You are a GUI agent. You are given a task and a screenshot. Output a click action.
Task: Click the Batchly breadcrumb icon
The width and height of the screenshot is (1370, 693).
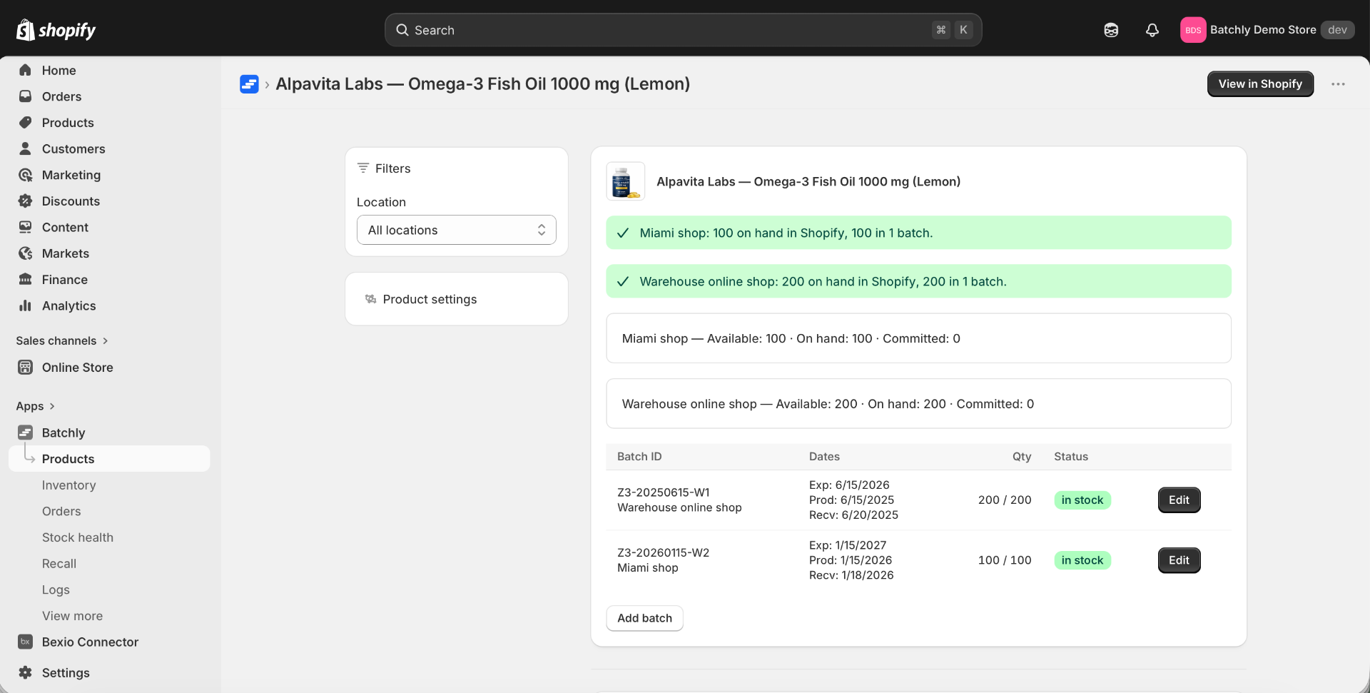click(x=249, y=84)
